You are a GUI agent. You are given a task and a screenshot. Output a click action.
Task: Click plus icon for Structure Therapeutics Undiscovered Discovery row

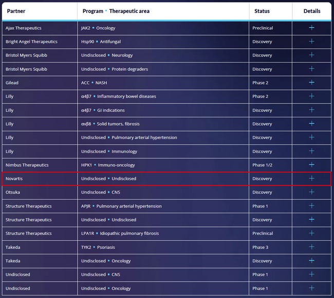pyautogui.click(x=311, y=219)
